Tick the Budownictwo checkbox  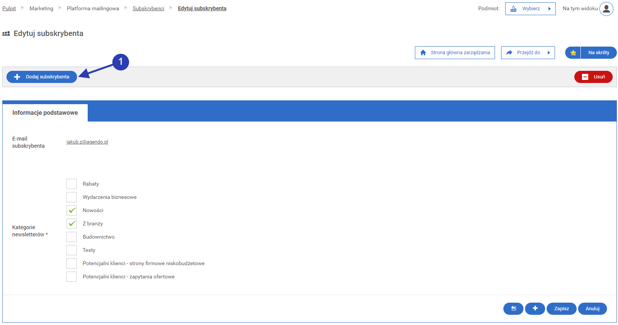click(x=71, y=237)
